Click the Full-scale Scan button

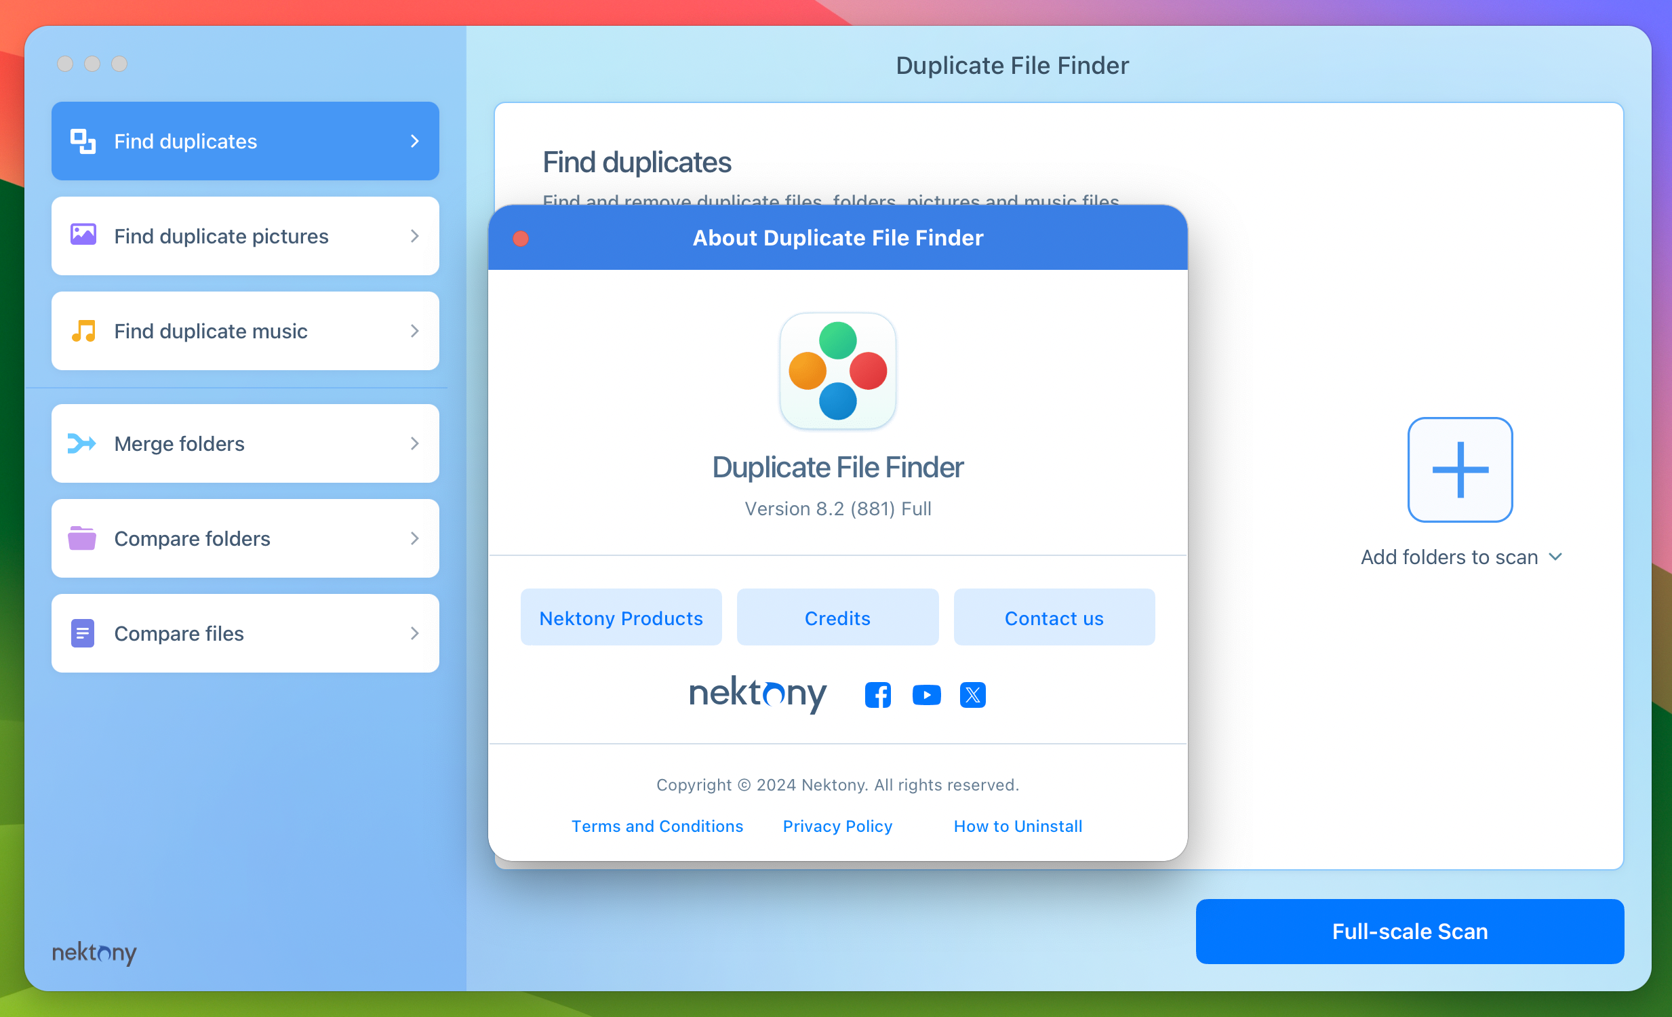click(x=1409, y=931)
